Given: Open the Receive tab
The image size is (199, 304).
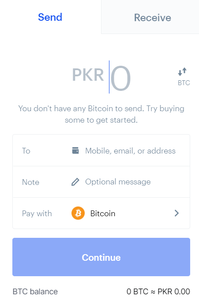Looking at the screenshot, I should (x=153, y=18).
